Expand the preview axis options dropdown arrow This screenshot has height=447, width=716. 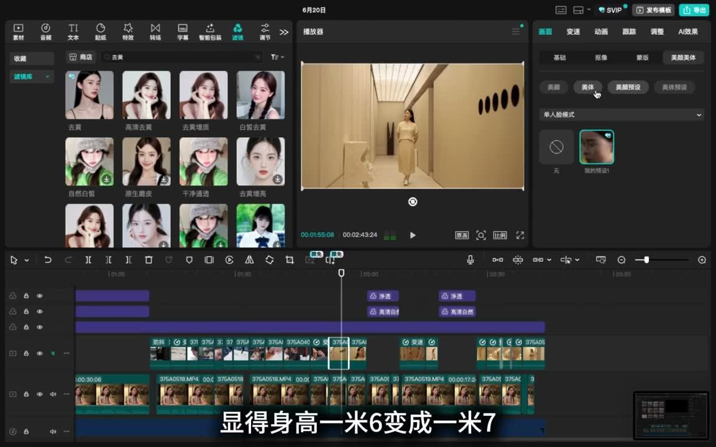click(x=577, y=260)
